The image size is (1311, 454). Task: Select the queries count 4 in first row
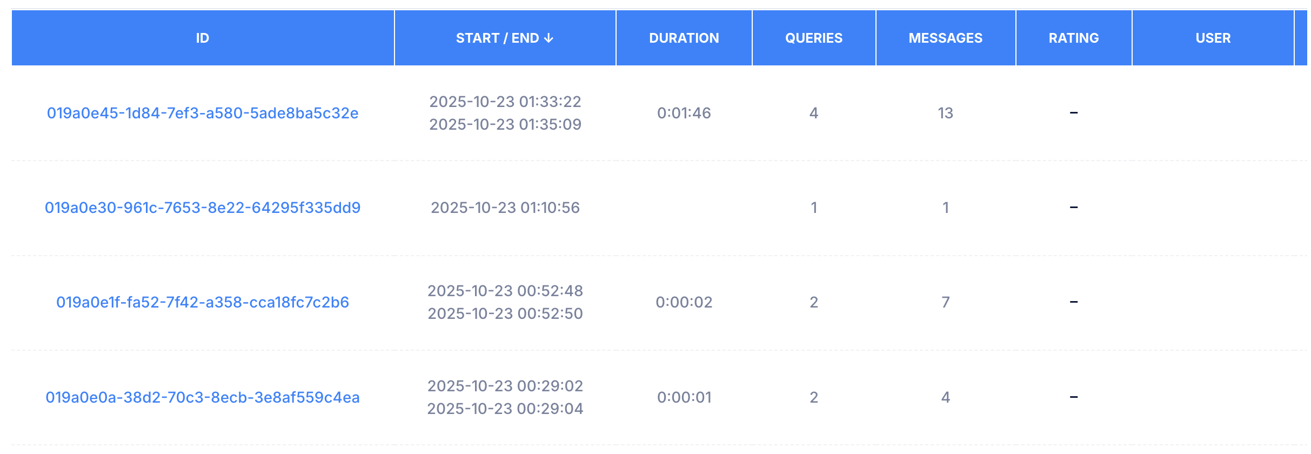pyautogui.click(x=813, y=113)
